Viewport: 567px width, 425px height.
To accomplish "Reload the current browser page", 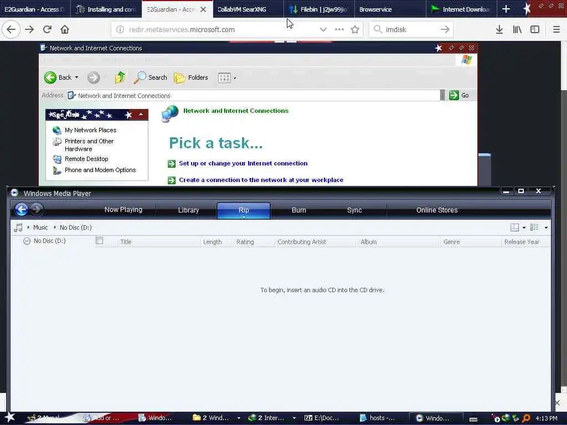I will pyautogui.click(x=47, y=30).
